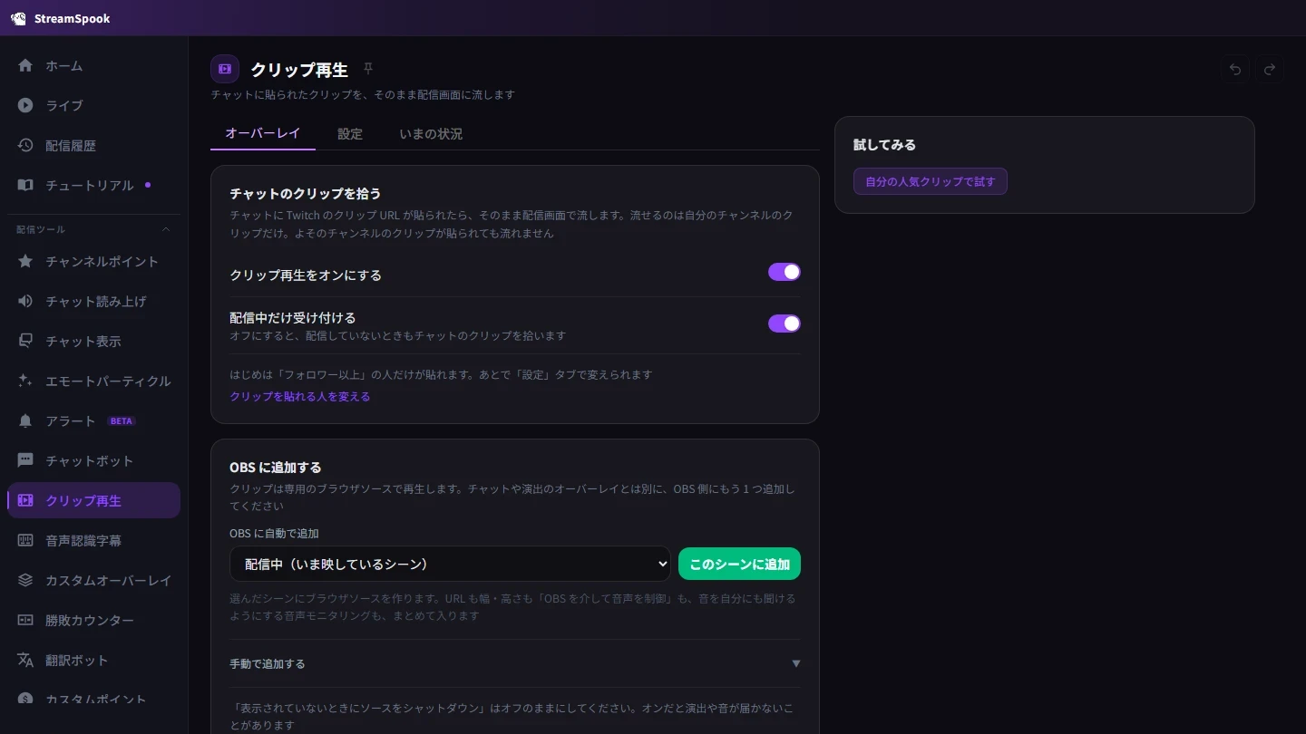
Task: Click 自分の人気クリップで試す button
Action: [x=930, y=181]
